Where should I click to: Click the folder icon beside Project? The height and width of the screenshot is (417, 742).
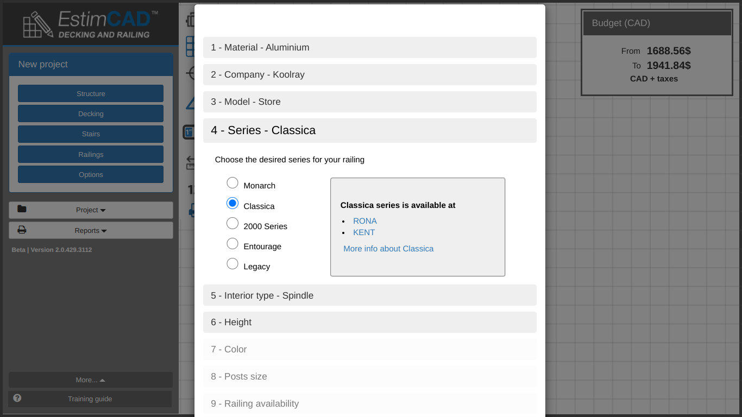(22, 209)
